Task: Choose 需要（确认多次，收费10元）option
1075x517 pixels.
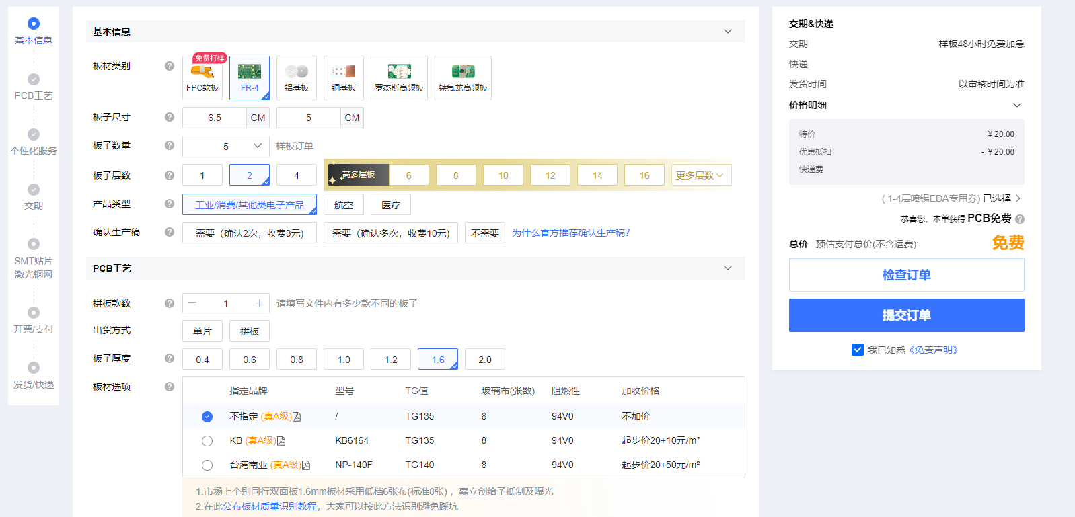Action: (x=391, y=233)
